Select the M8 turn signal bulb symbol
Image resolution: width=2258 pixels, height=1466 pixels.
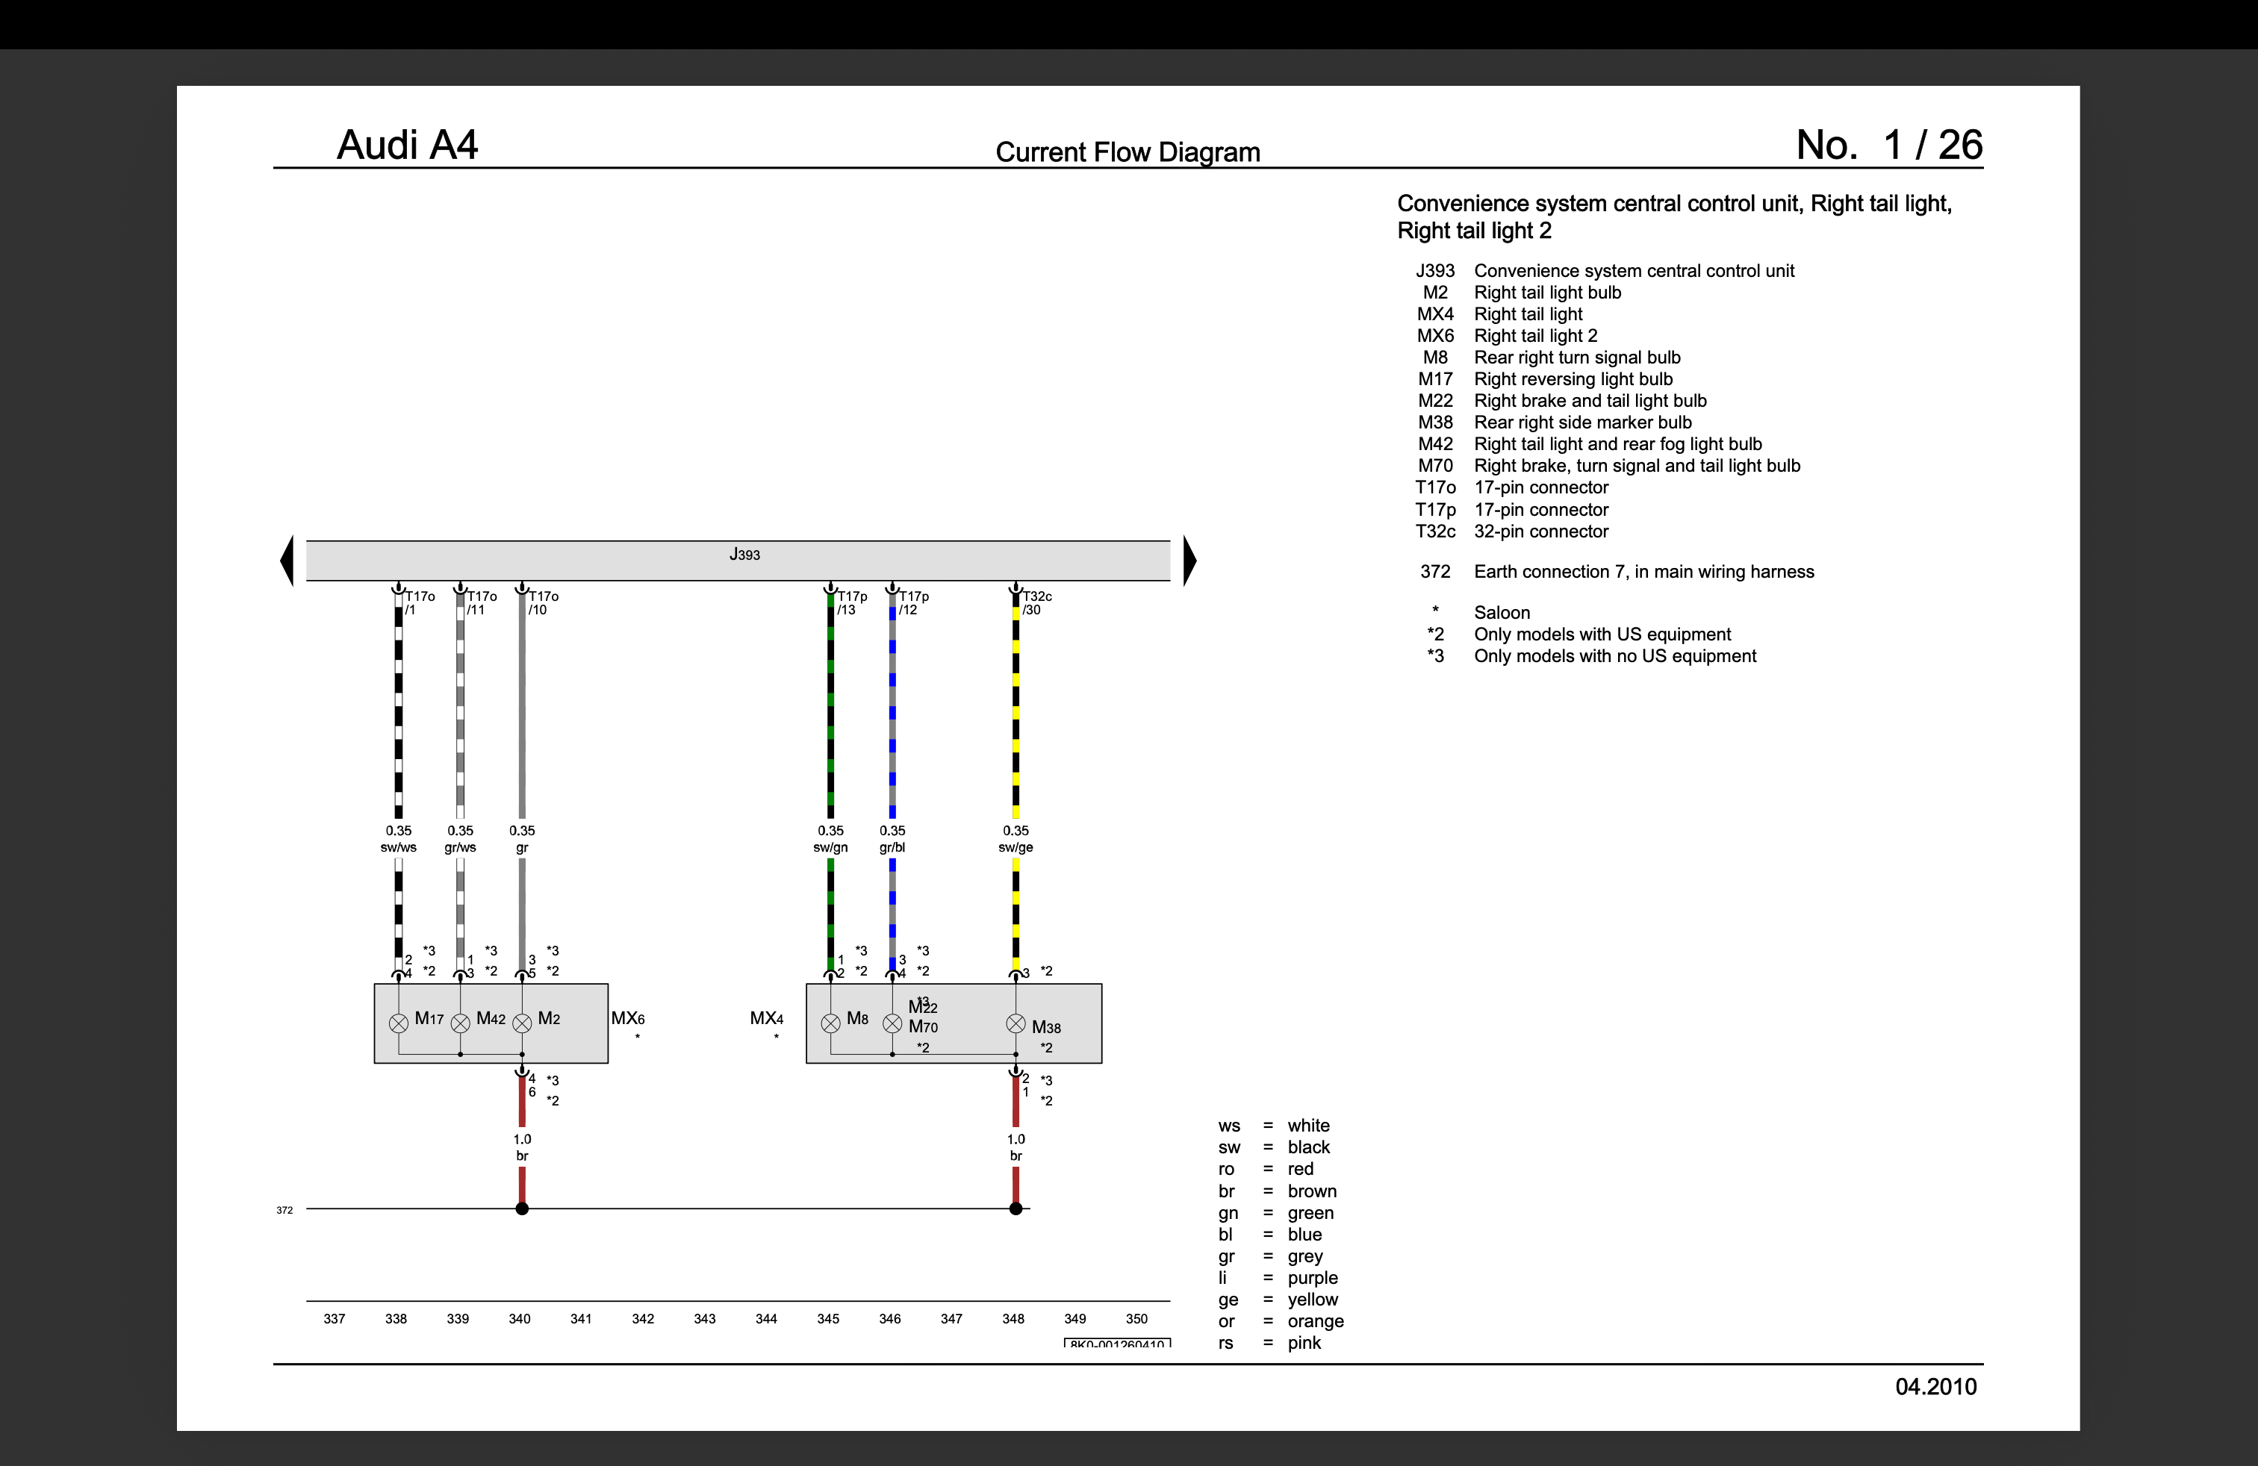tap(831, 1023)
